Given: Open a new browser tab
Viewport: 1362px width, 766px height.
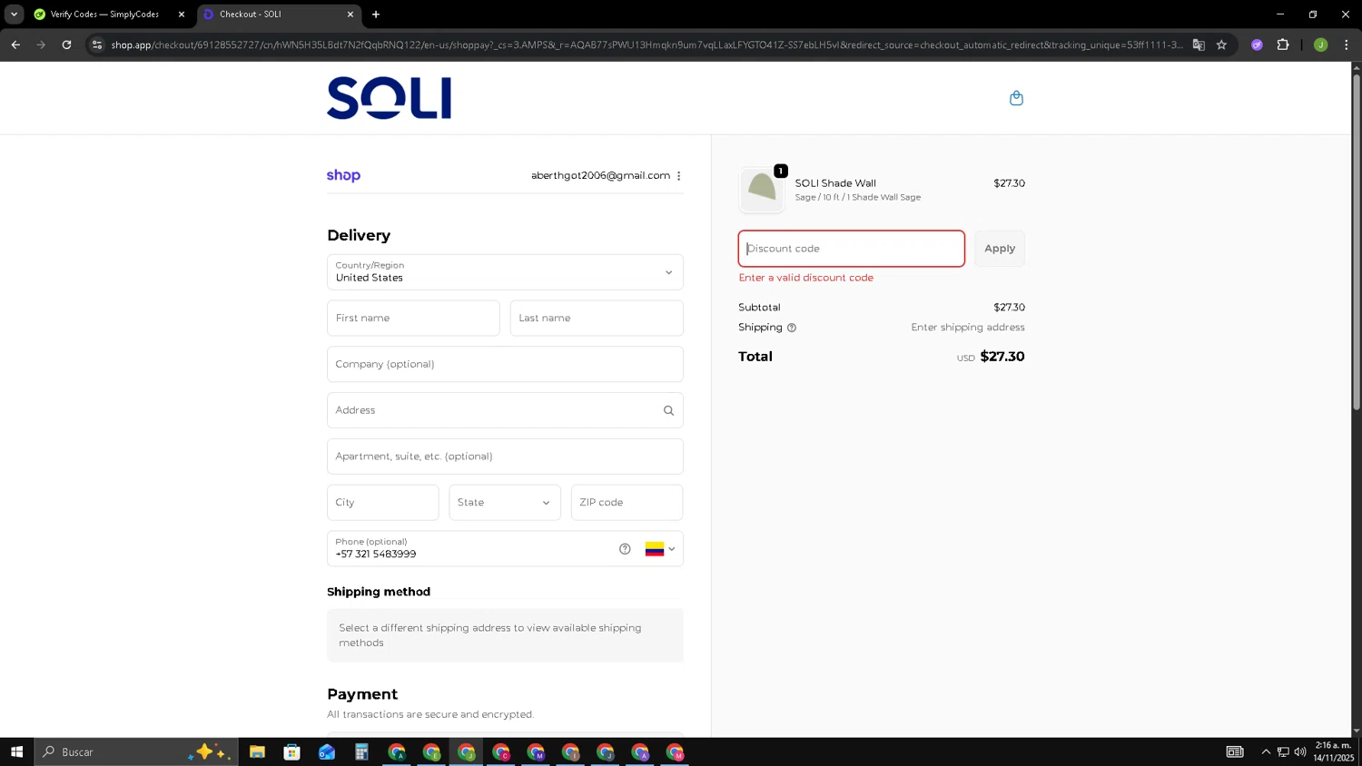Looking at the screenshot, I should point(376,15).
